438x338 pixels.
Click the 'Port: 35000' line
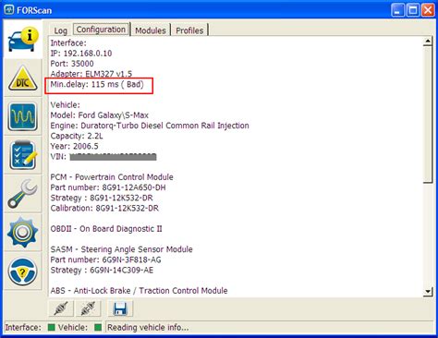tap(72, 64)
